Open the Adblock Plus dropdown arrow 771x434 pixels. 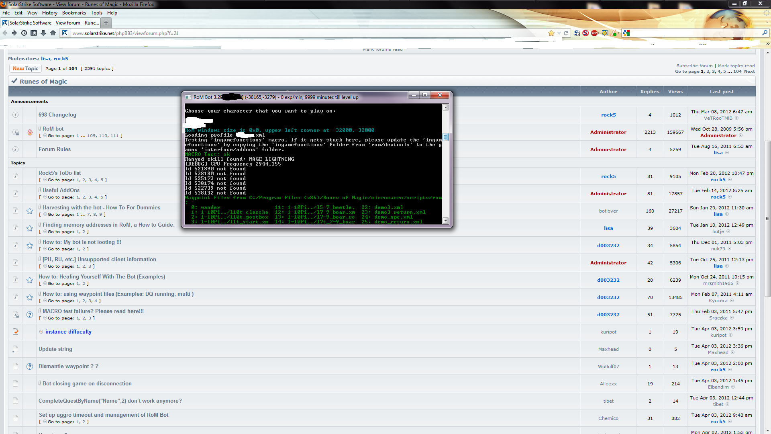(599, 33)
